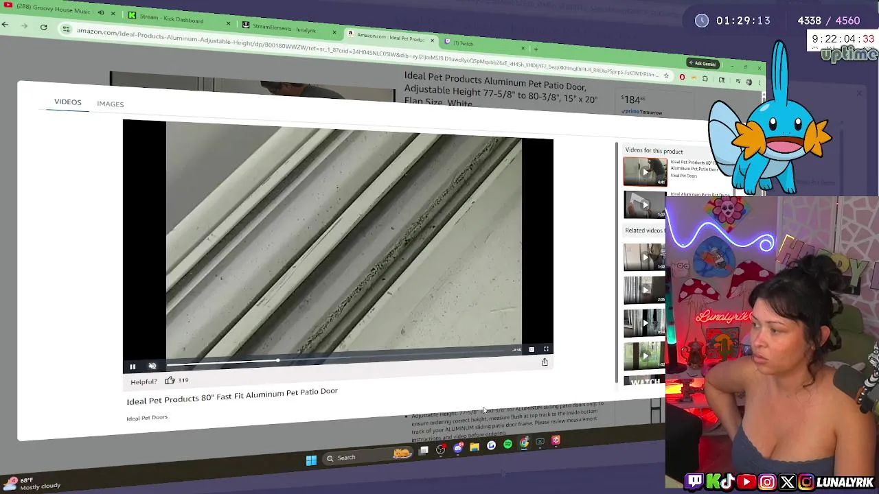879x494 pixels.
Task: Open the Windows Start menu
Action: click(x=311, y=460)
